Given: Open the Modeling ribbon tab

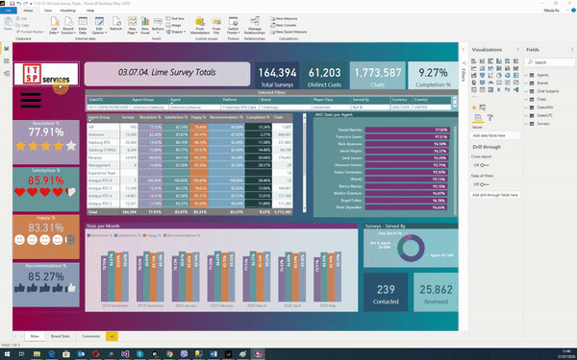Looking at the screenshot, I should [67, 11].
